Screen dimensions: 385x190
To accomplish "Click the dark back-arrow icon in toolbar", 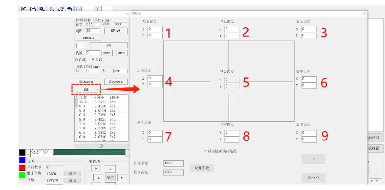I will pos(70,9).
